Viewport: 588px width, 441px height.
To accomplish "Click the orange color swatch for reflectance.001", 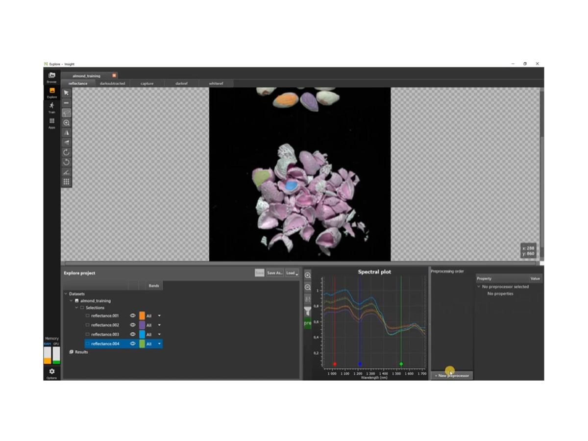I will click(143, 316).
